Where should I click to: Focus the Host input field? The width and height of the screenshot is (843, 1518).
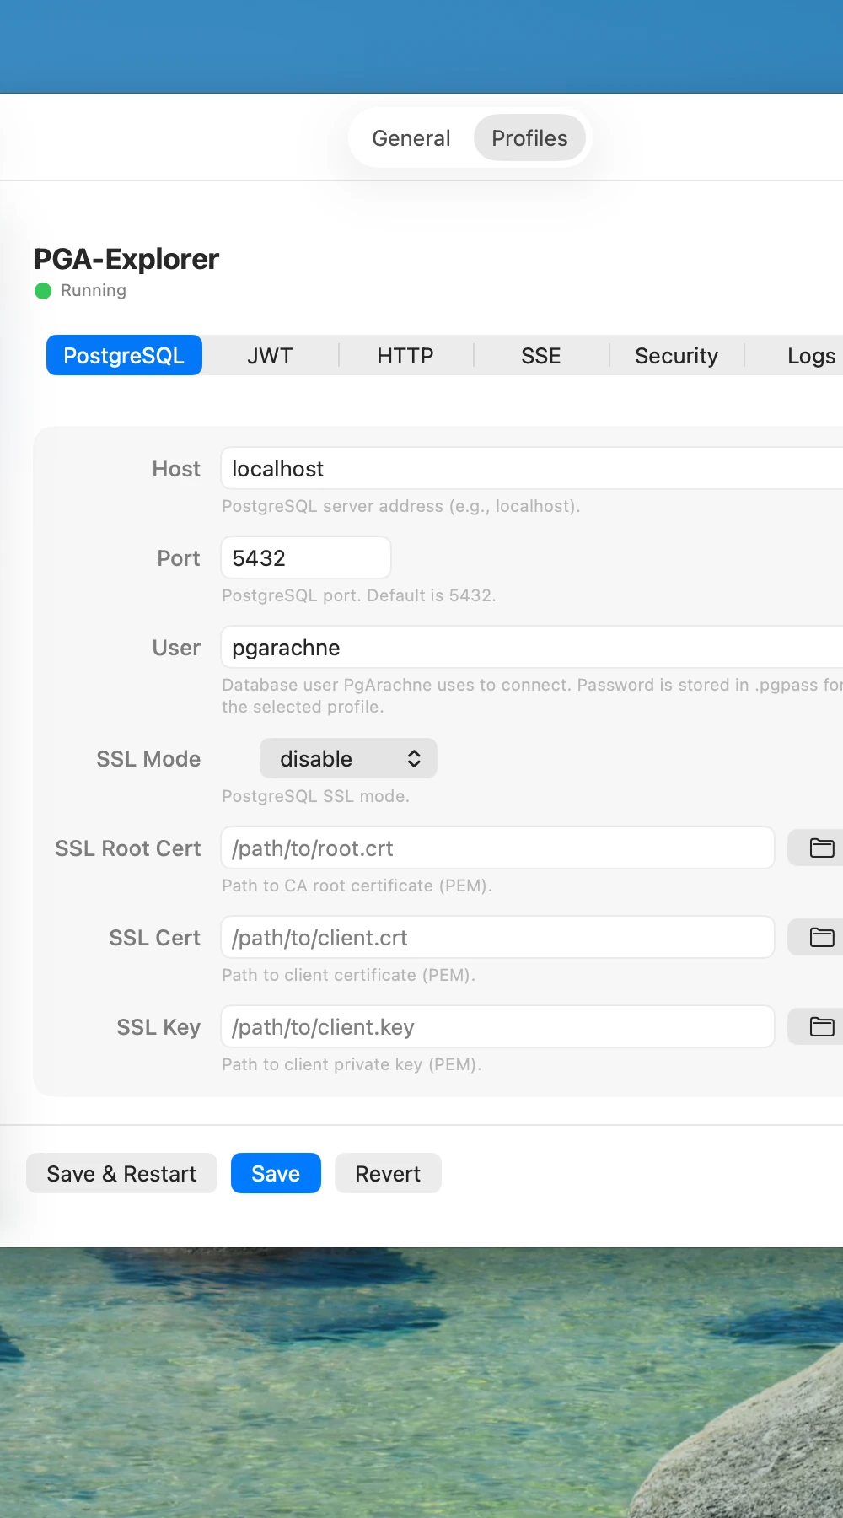click(532, 468)
